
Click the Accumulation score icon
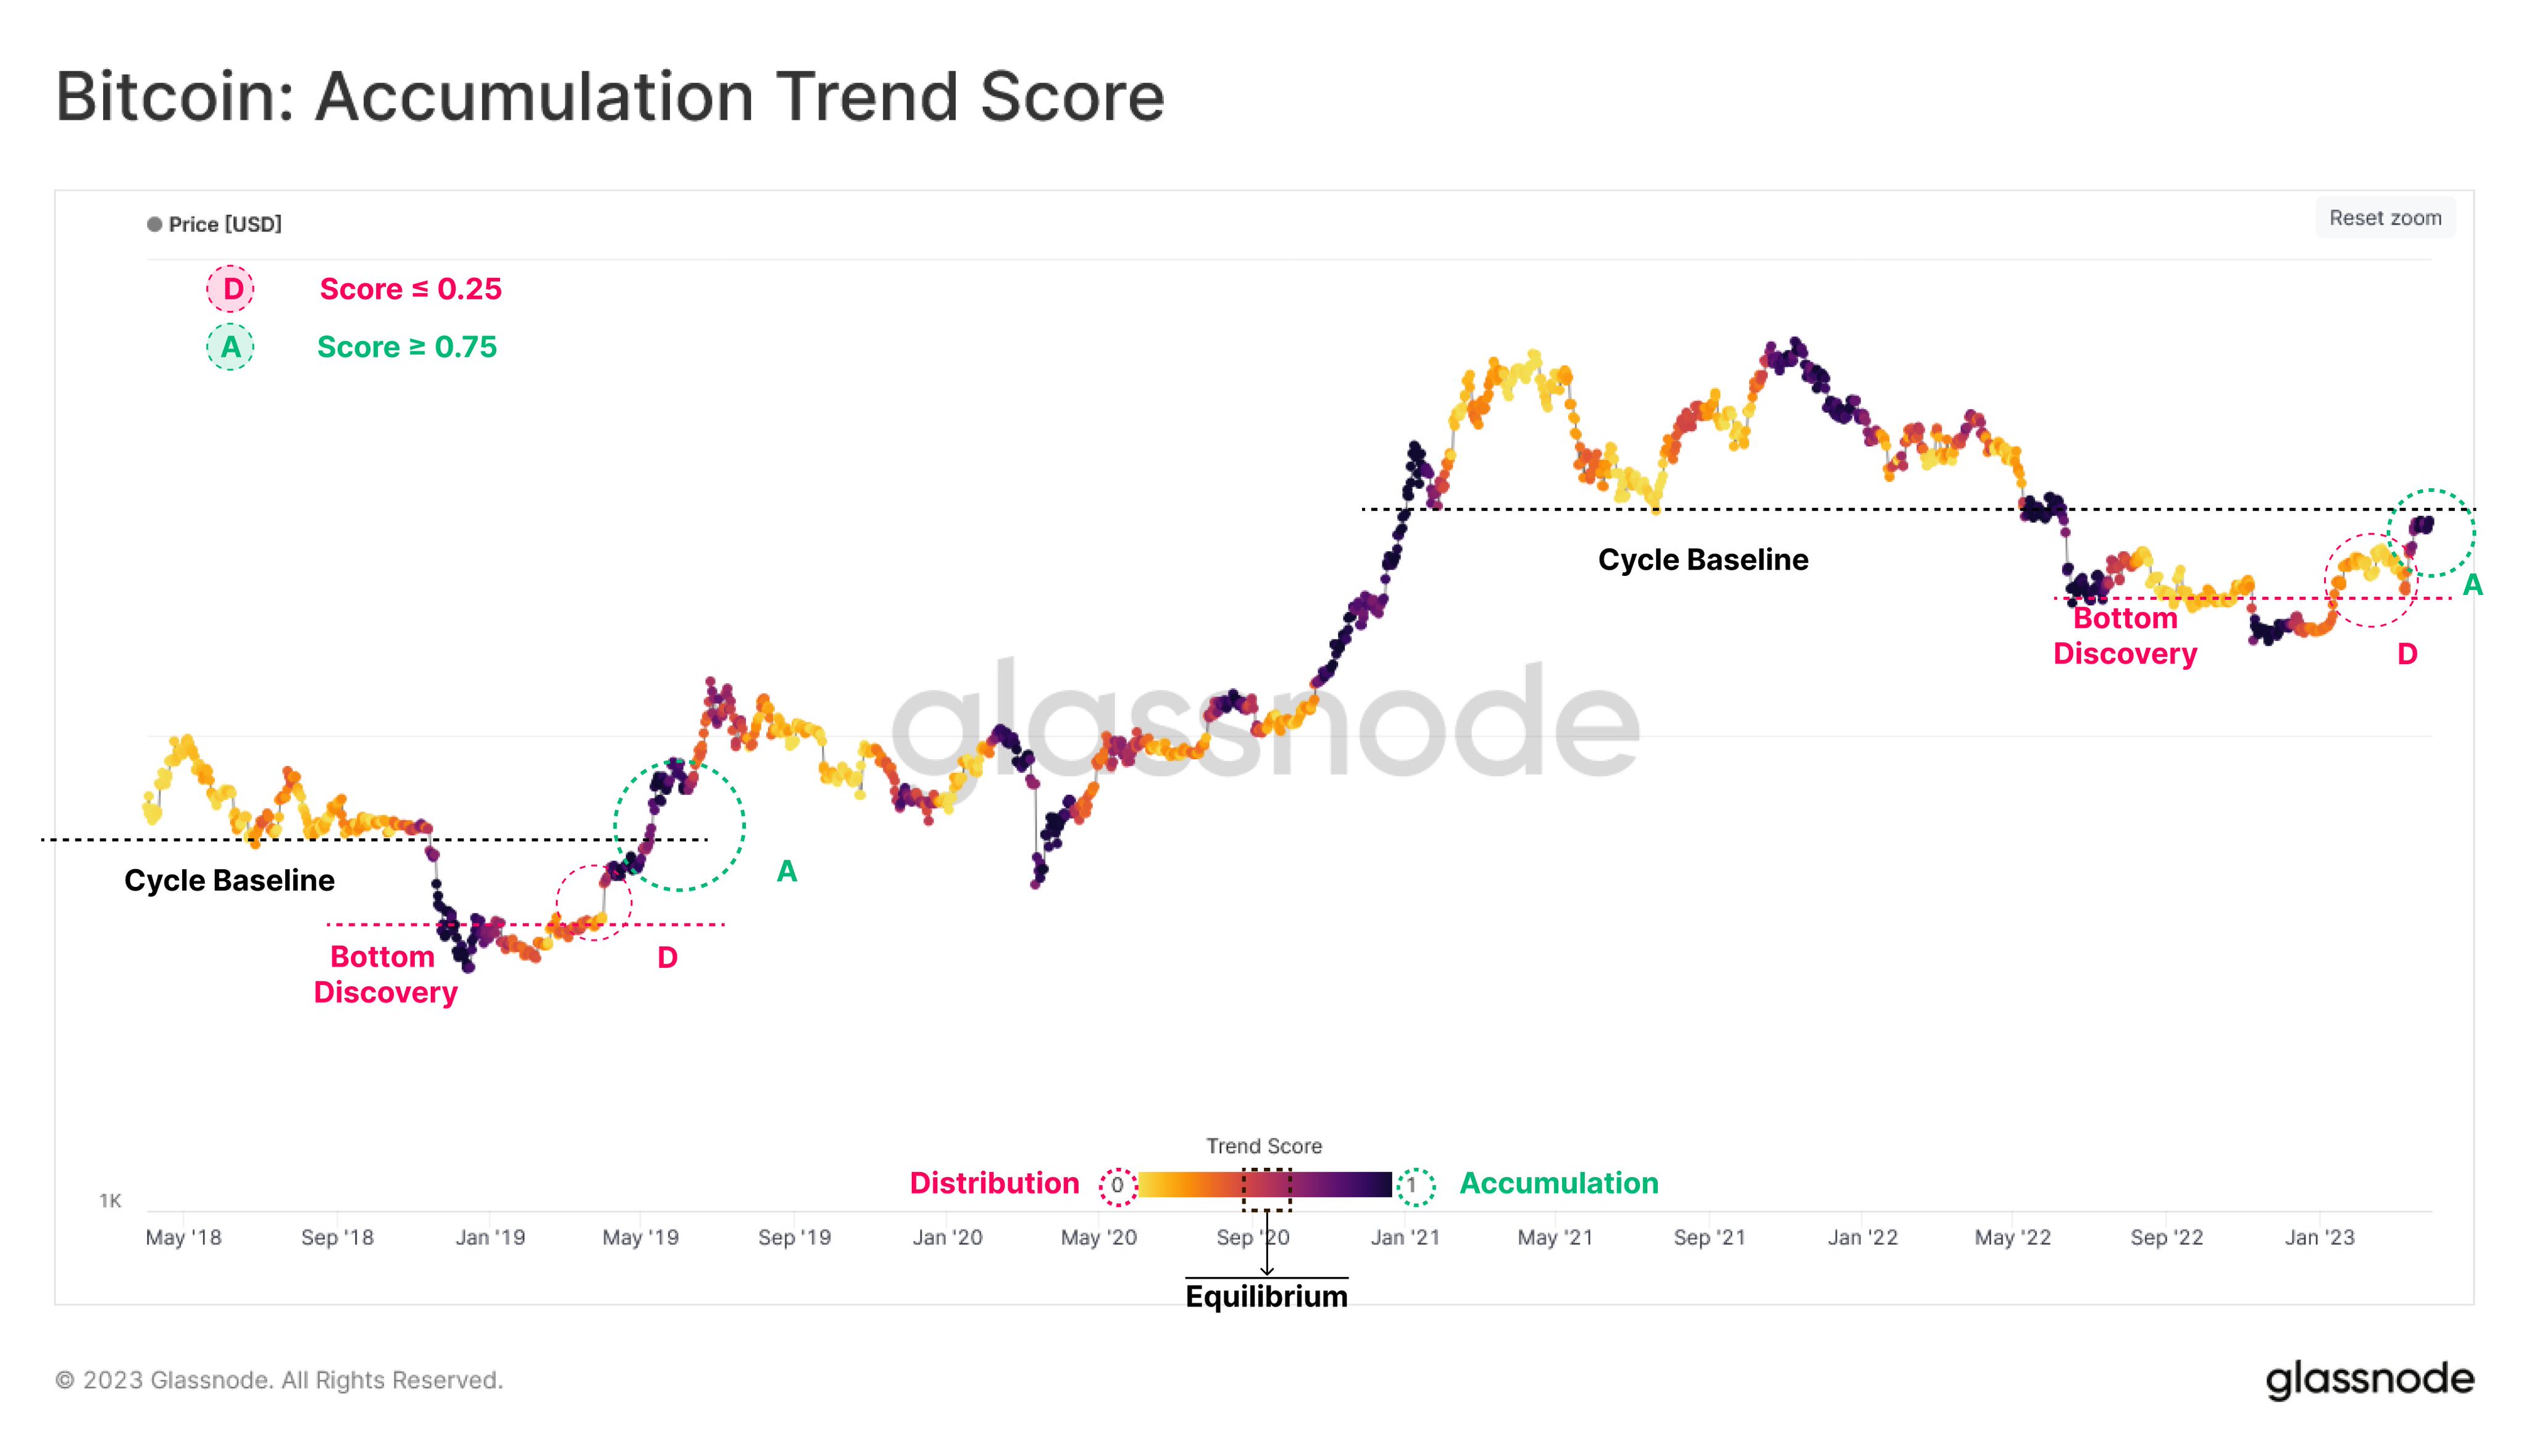(x=226, y=347)
